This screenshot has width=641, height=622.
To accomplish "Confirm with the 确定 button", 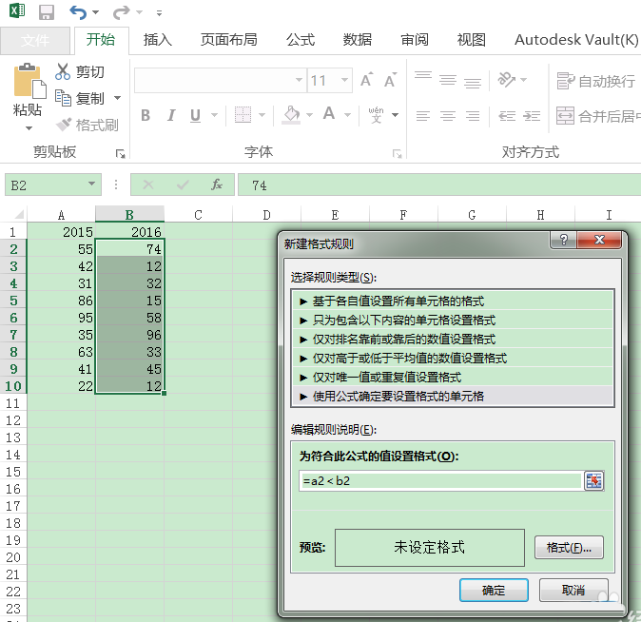I will pyautogui.click(x=494, y=590).
